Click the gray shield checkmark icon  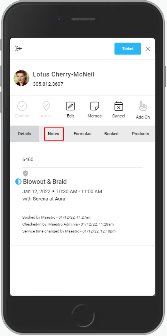[26, 173]
